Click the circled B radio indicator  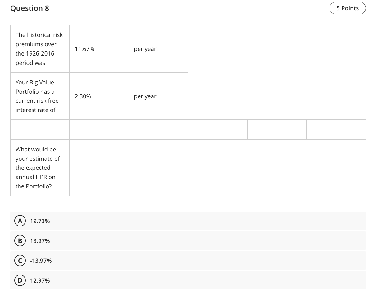[20, 240]
